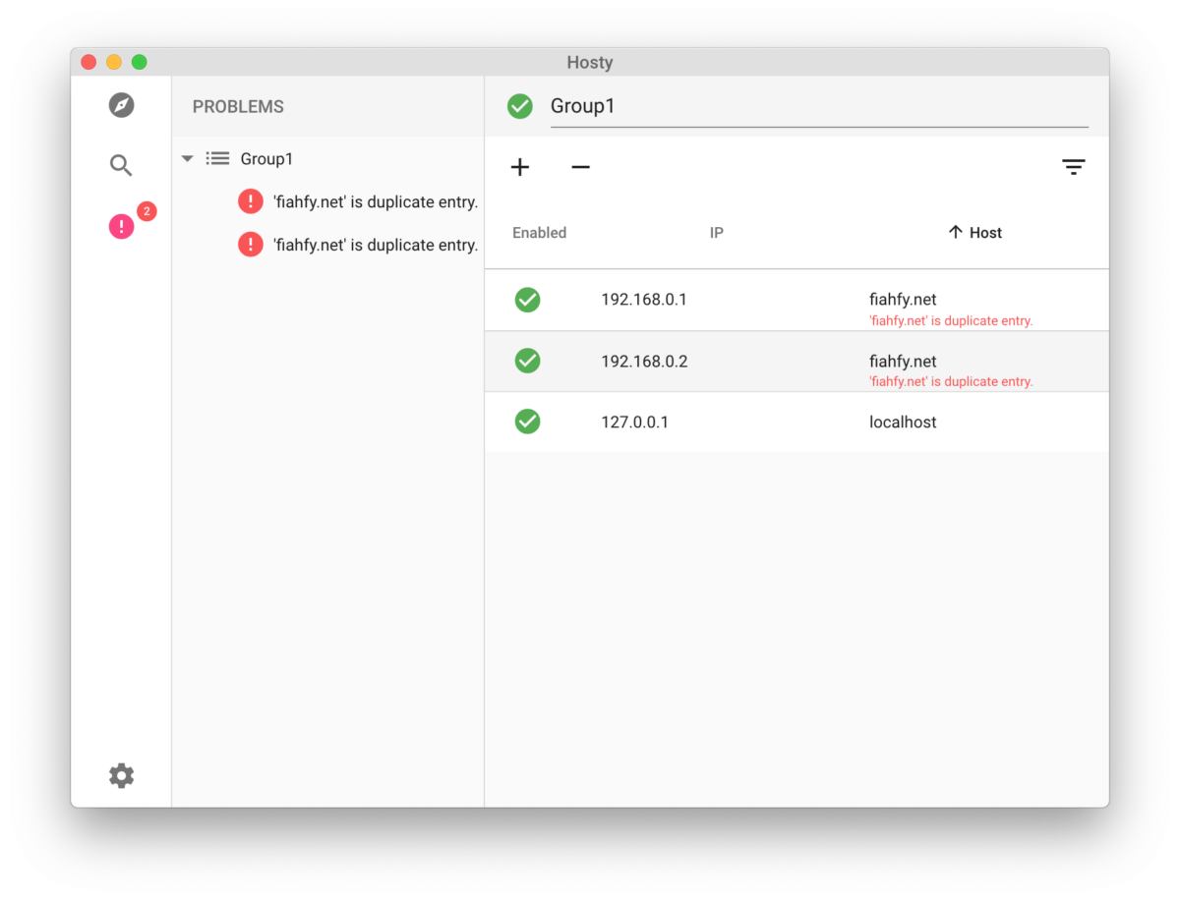Viewport: 1180px width, 901px height.
Task: Click the PROBLEMS panel heading
Action: click(238, 107)
